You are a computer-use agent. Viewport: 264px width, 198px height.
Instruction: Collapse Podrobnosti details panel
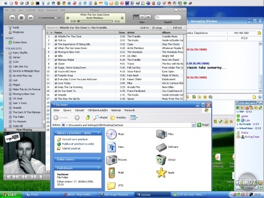click(x=98, y=168)
